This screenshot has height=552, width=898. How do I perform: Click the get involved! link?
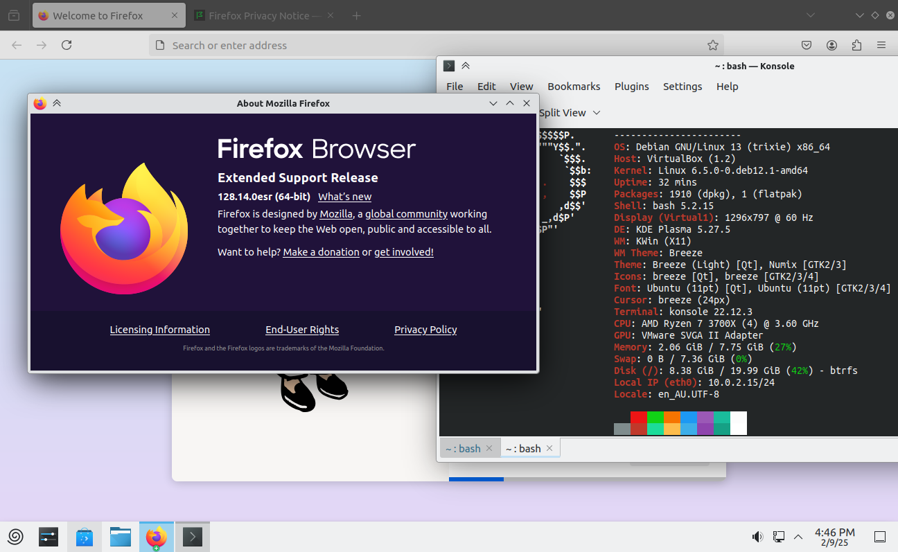404,252
